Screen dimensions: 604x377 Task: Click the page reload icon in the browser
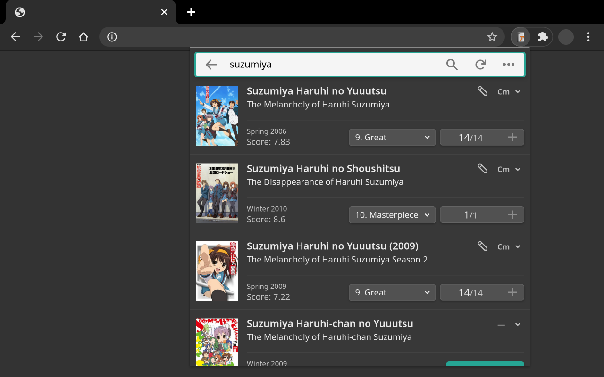[61, 37]
